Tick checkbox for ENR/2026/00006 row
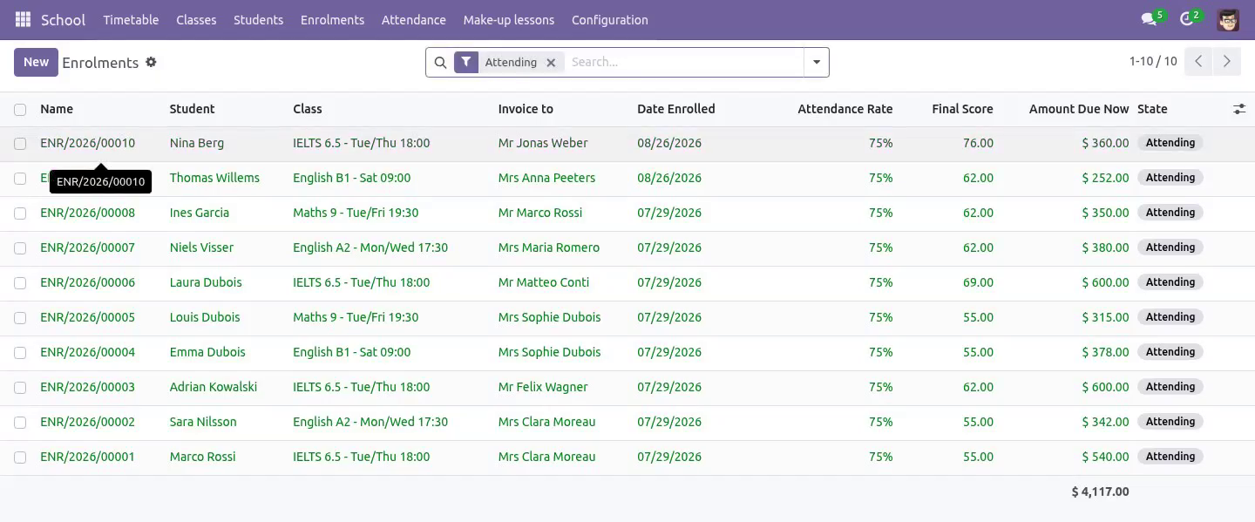This screenshot has height=522, width=1255. (20, 283)
